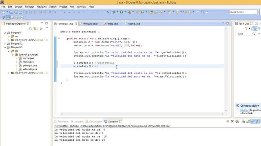The image size is (261, 146).
Task: Collapse the default package node
Action: (x=13, y=55)
